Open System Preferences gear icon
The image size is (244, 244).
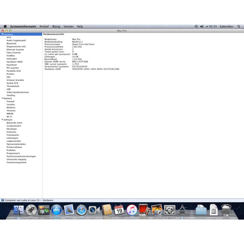170,210
